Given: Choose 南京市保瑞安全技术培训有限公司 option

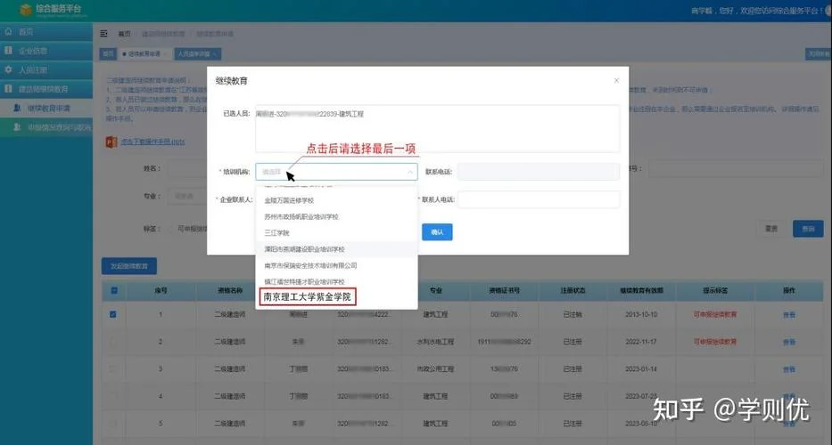Looking at the screenshot, I should tap(336, 265).
